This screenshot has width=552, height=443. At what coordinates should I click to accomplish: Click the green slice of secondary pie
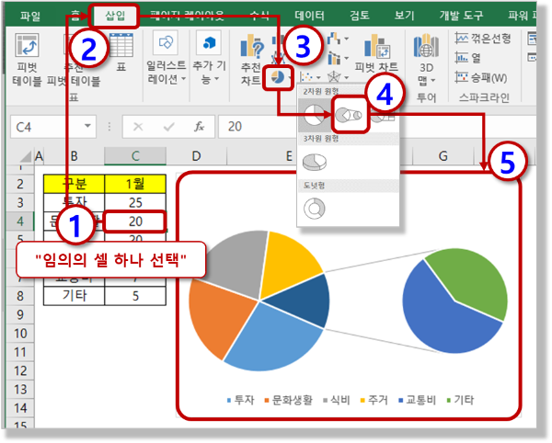tap(476, 281)
